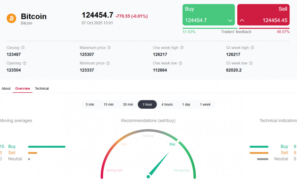The image size is (297, 181).
Task: Click the Moving averages Buy bar
Action: (47, 147)
